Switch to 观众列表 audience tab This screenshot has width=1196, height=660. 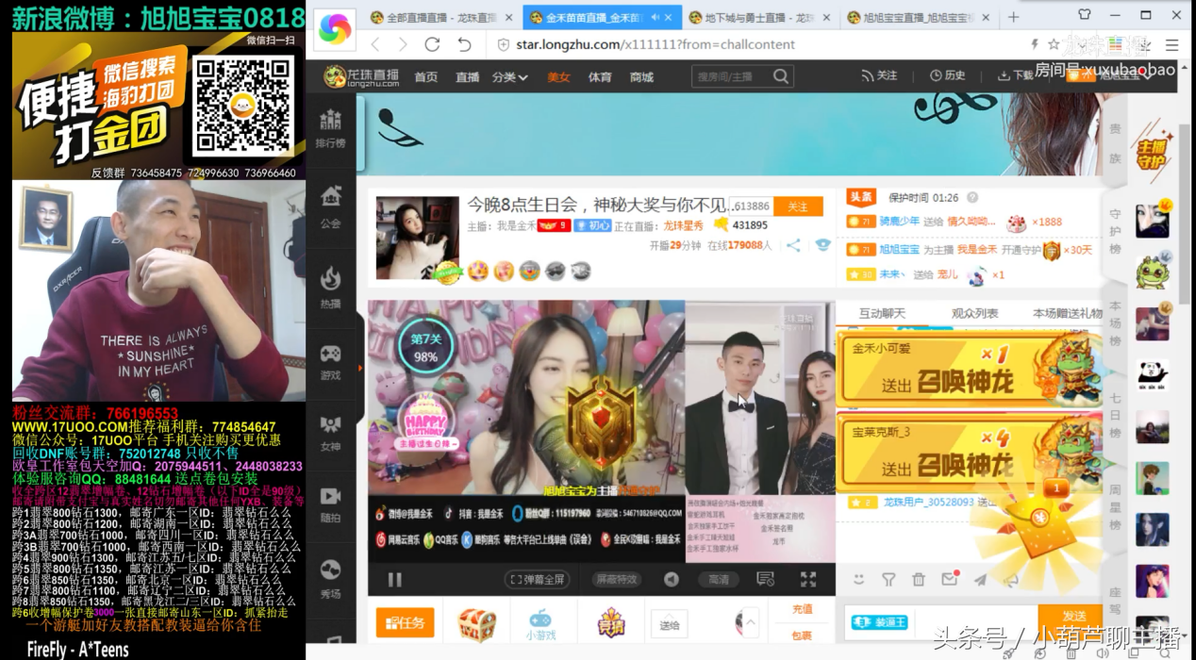[x=974, y=313]
